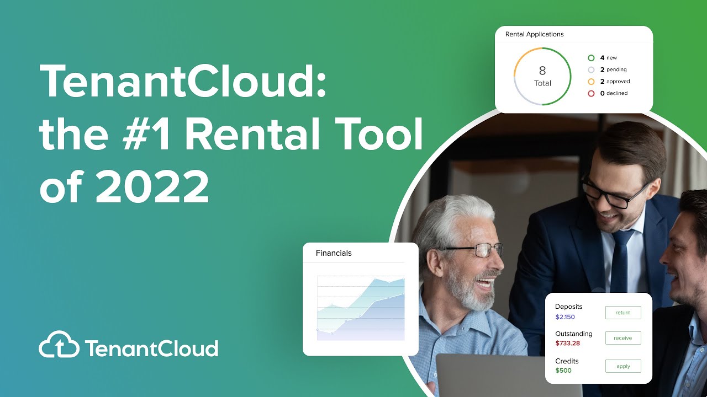The width and height of the screenshot is (707, 397).
Task: Click the '4 new' legend text
Action: (609, 58)
